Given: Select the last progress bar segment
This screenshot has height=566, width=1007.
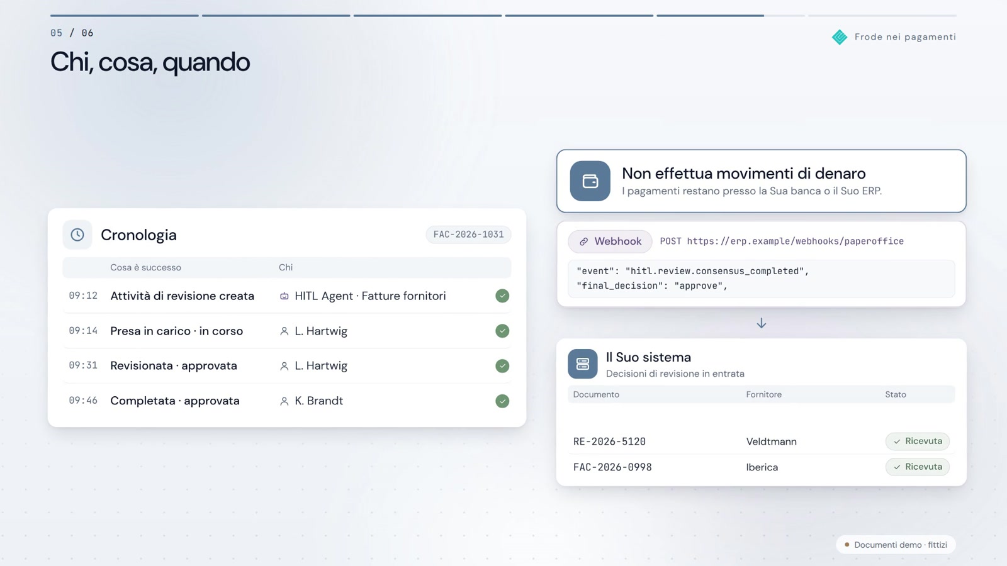Looking at the screenshot, I should [882, 16].
